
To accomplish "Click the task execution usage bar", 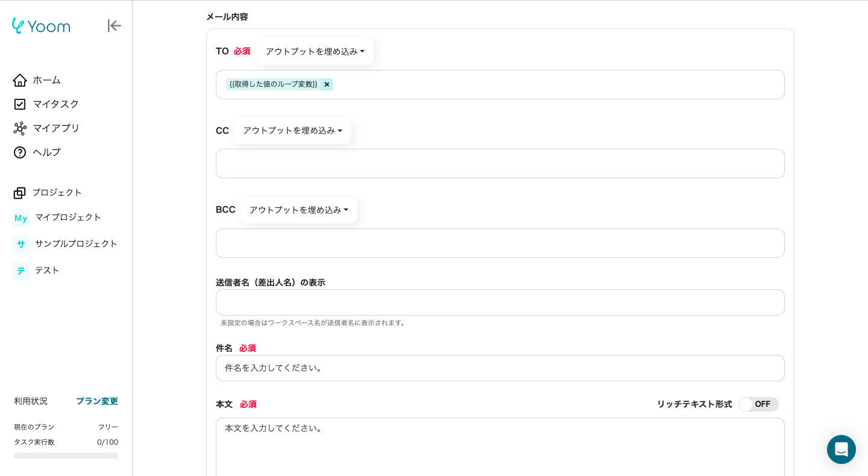I will pyautogui.click(x=66, y=456).
